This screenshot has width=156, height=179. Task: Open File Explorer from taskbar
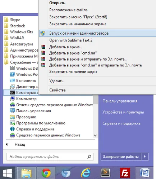26,173
